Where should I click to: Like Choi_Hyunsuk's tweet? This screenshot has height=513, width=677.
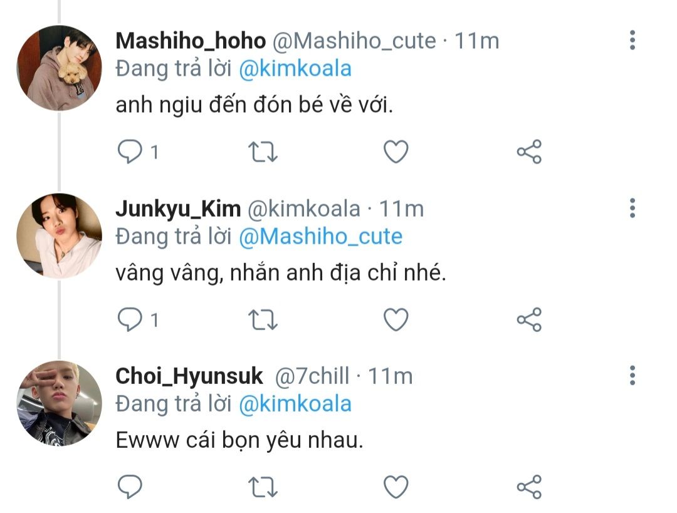click(x=396, y=487)
